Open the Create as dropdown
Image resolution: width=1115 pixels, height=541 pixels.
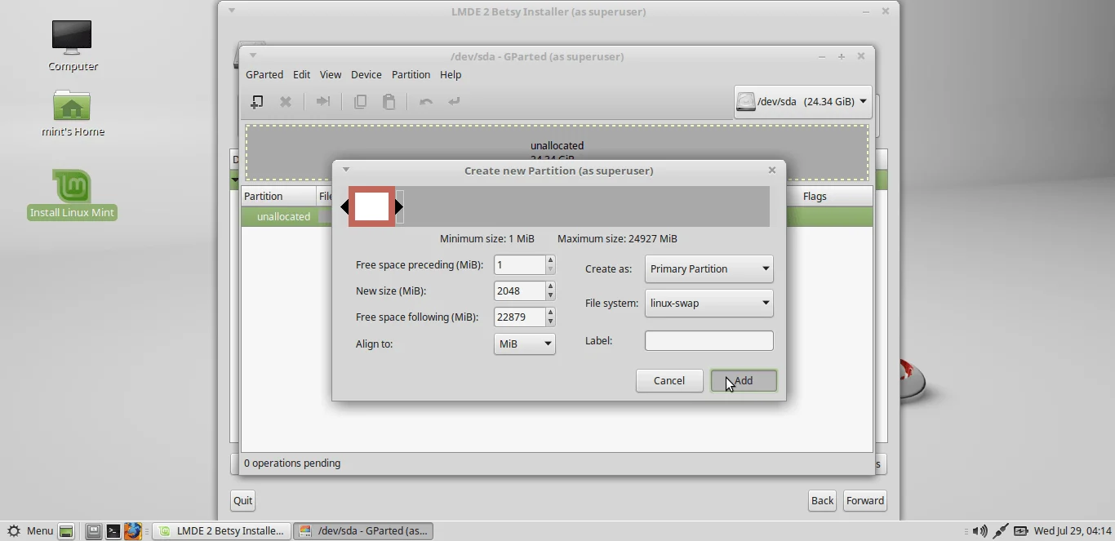[708, 268]
